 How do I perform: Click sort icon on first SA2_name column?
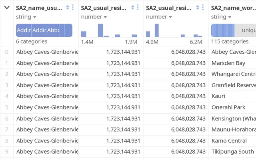click(67, 7)
